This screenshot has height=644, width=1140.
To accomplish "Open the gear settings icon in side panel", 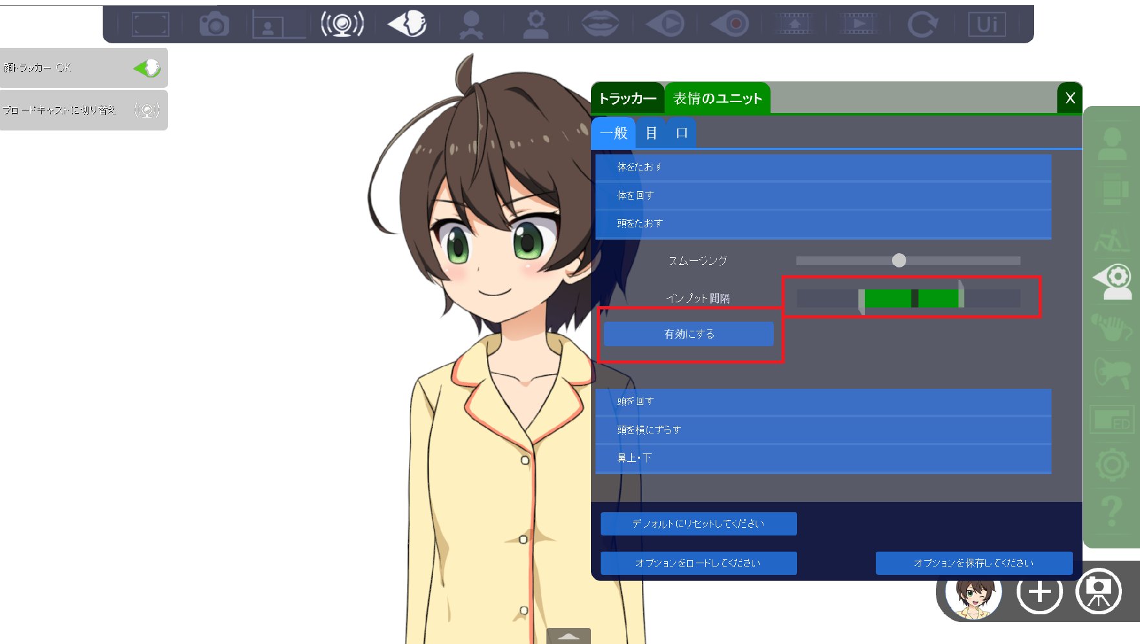I will (1112, 465).
